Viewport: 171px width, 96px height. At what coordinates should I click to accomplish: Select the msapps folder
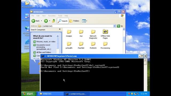click(69, 33)
